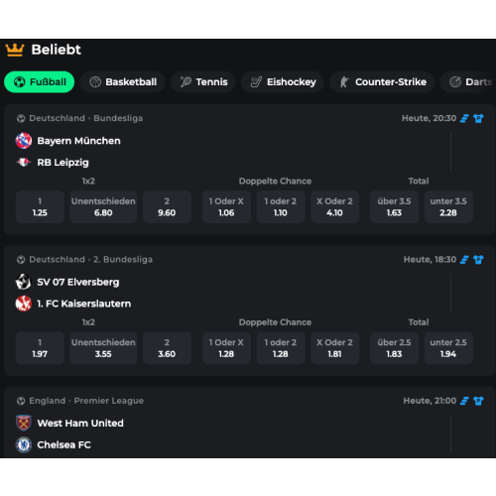This screenshot has width=496, height=496.
Task: Click the Bayern München club logo
Action: click(24, 141)
